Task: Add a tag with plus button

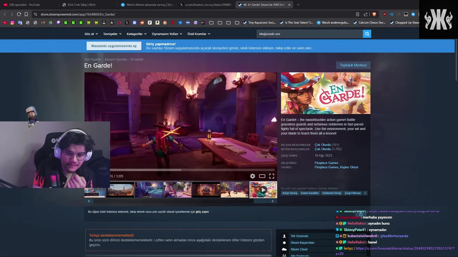Action: click(x=365, y=193)
